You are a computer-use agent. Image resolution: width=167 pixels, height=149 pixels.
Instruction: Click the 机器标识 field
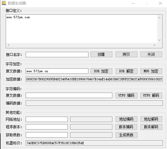tap(94, 143)
